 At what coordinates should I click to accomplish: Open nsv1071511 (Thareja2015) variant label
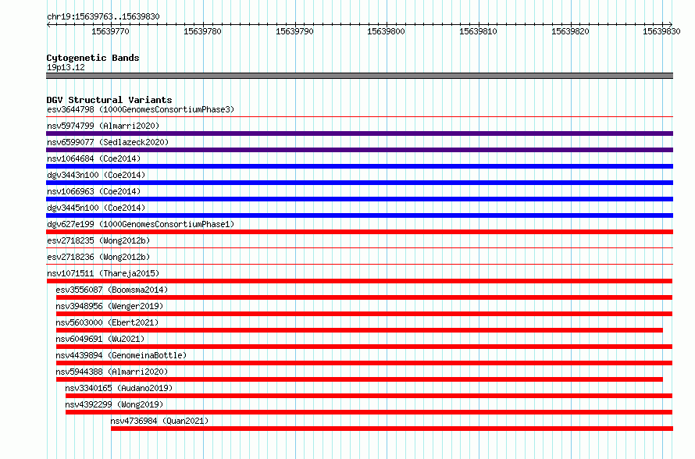coord(103,273)
